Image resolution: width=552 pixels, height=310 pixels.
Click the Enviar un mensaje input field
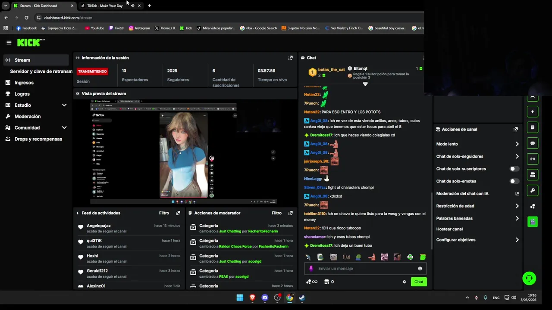click(365, 269)
